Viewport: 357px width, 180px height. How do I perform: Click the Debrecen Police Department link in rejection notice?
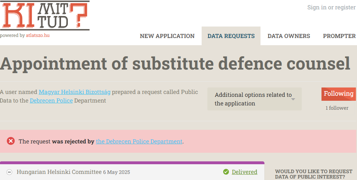pyautogui.click(x=139, y=141)
